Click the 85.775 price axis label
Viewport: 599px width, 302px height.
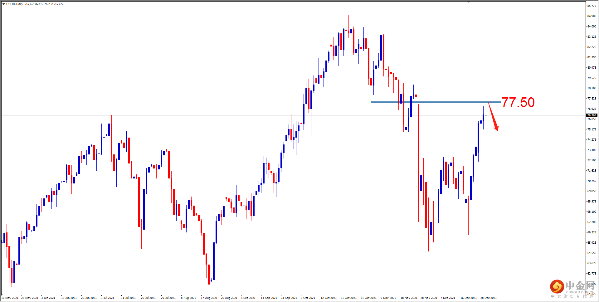pyautogui.click(x=592, y=6)
